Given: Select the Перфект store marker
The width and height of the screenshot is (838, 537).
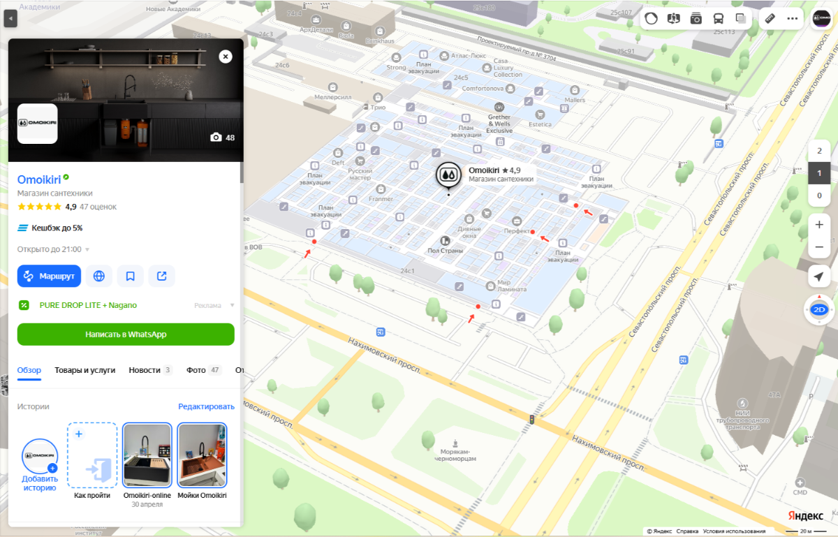Looking at the screenshot, I should (x=517, y=220).
